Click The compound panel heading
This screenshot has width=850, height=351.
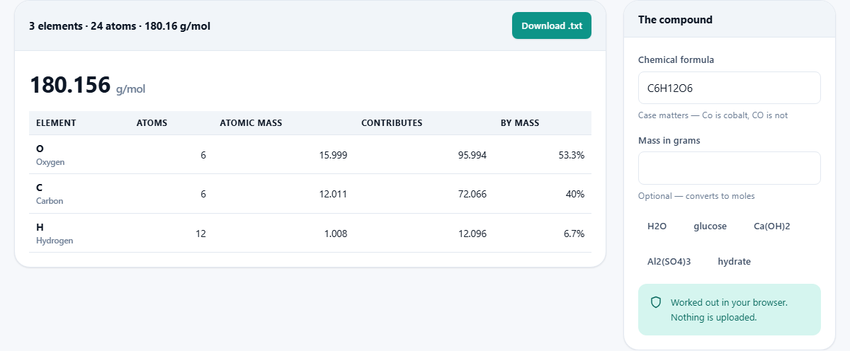click(x=675, y=20)
